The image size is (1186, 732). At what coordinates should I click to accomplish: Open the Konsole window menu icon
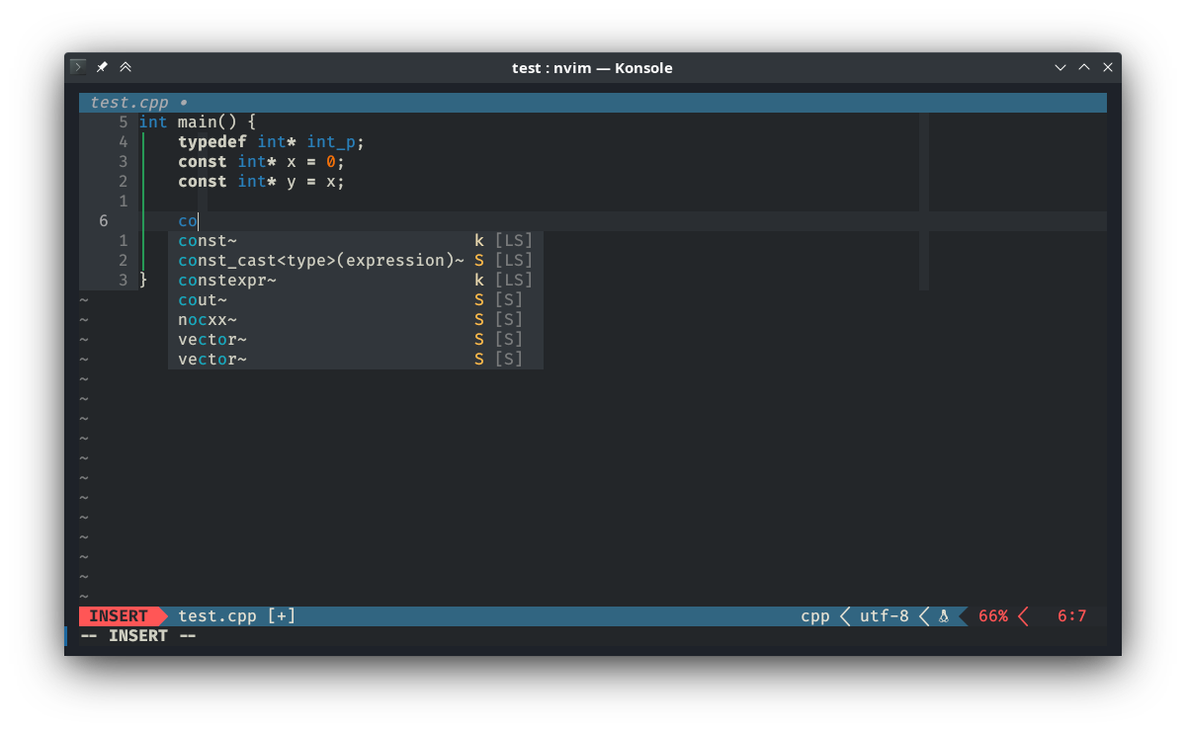pyautogui.click(x=78, y=67)
